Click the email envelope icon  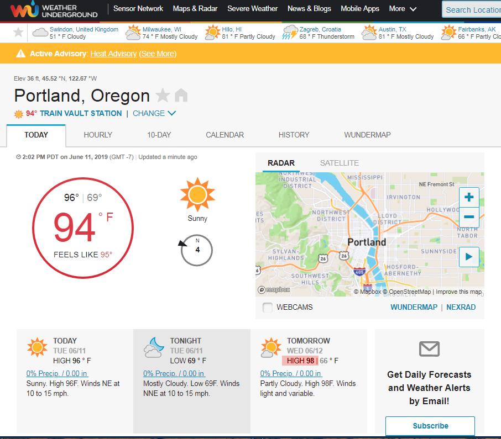click(x=429, y=348)
